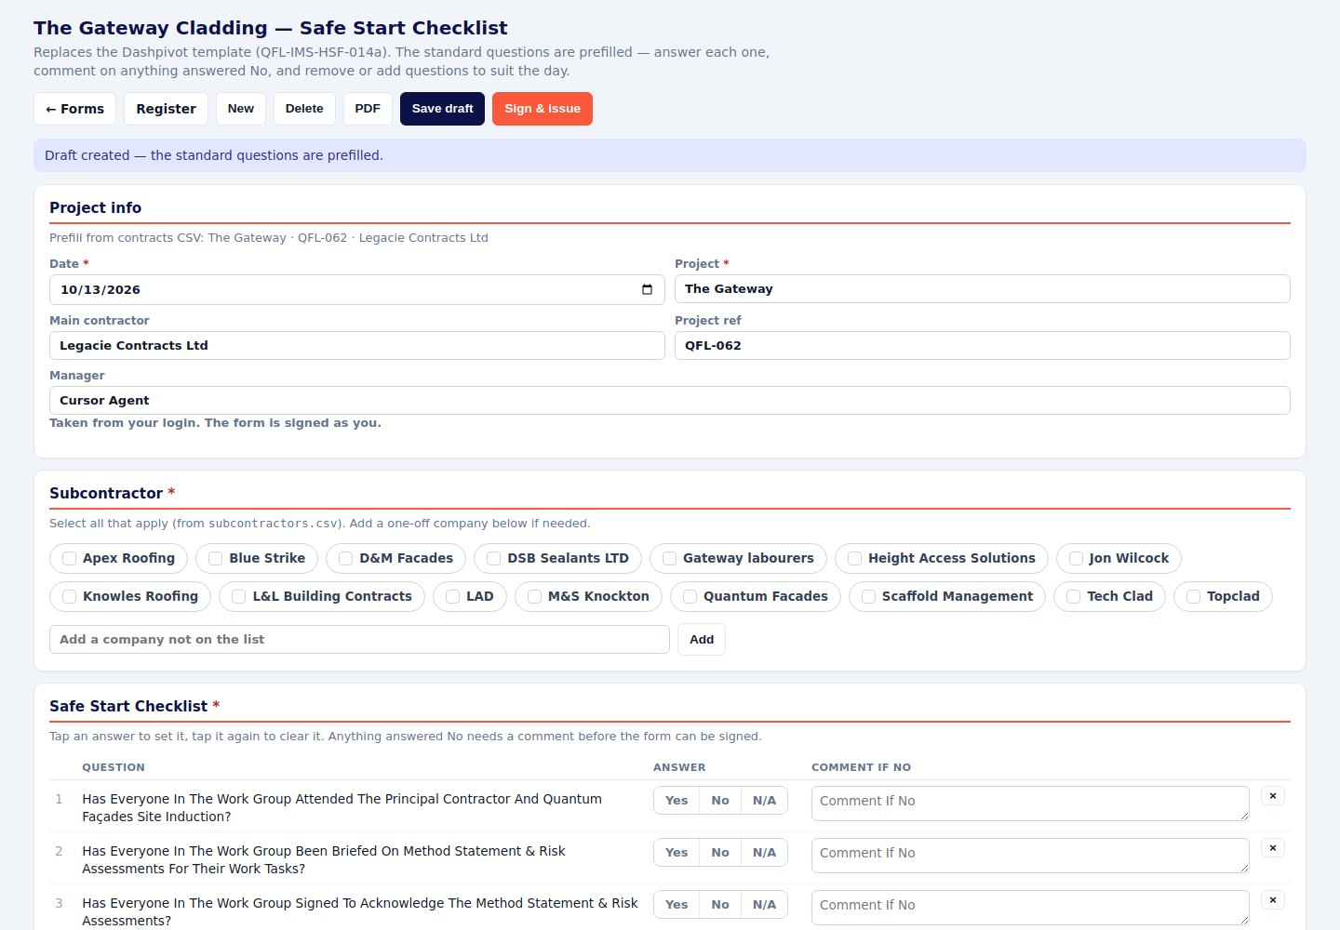Focus the Main contractor field

coord(357,346)
